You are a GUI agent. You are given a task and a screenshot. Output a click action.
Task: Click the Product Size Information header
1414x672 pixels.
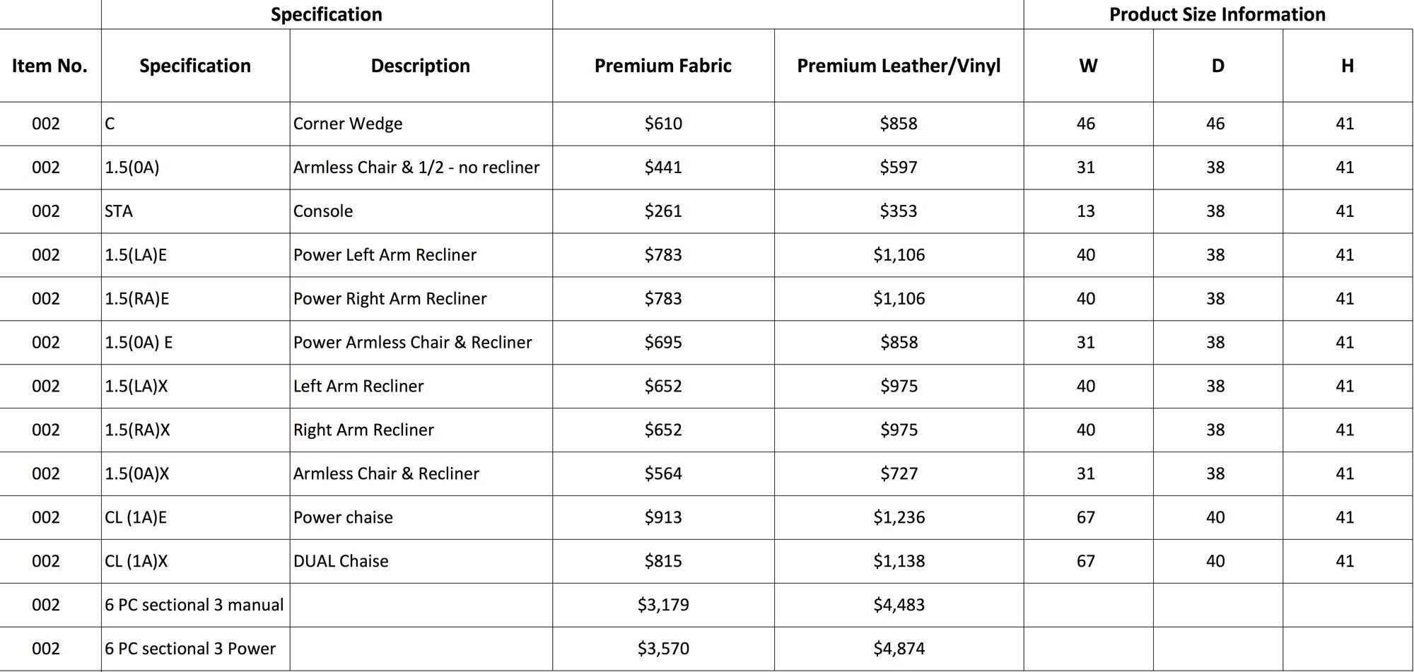pos(1217,14)
